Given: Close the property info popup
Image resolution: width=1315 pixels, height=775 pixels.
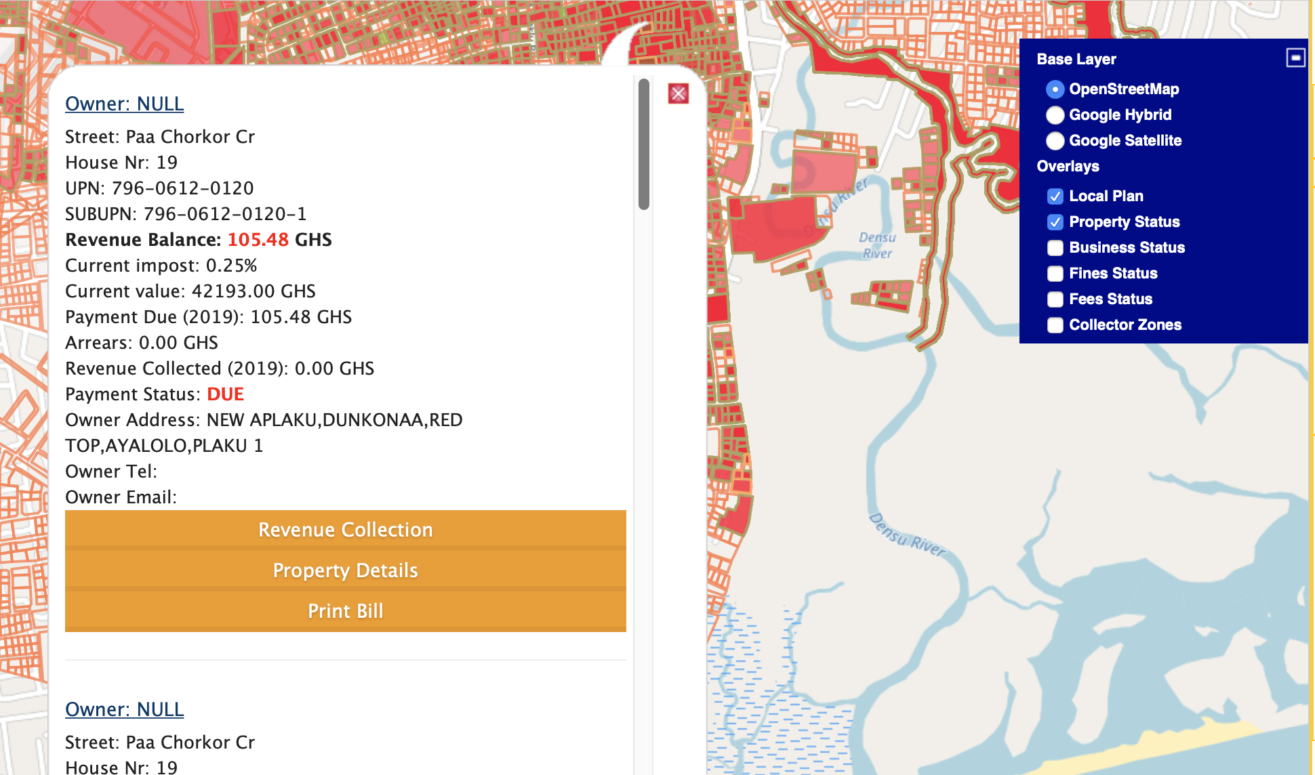Looking at the screenshot, I should pyautogui.click(x=678, y=93).
